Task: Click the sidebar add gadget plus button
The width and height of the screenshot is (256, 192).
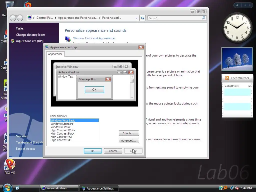Action: [x=237, y=5]
